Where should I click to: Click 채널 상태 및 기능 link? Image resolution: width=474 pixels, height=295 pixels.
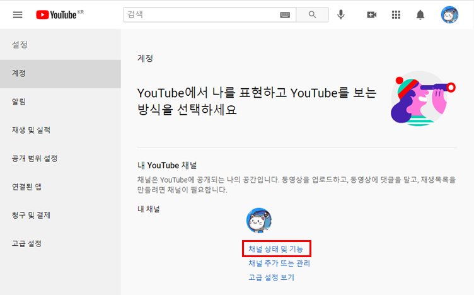[x=275, y=249]
